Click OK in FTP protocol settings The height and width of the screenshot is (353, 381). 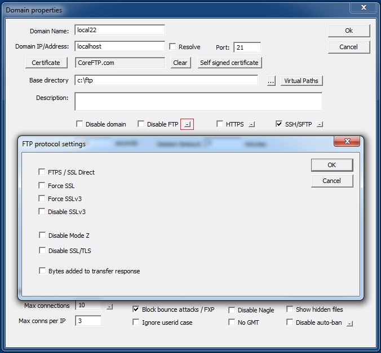coord(331,165)
